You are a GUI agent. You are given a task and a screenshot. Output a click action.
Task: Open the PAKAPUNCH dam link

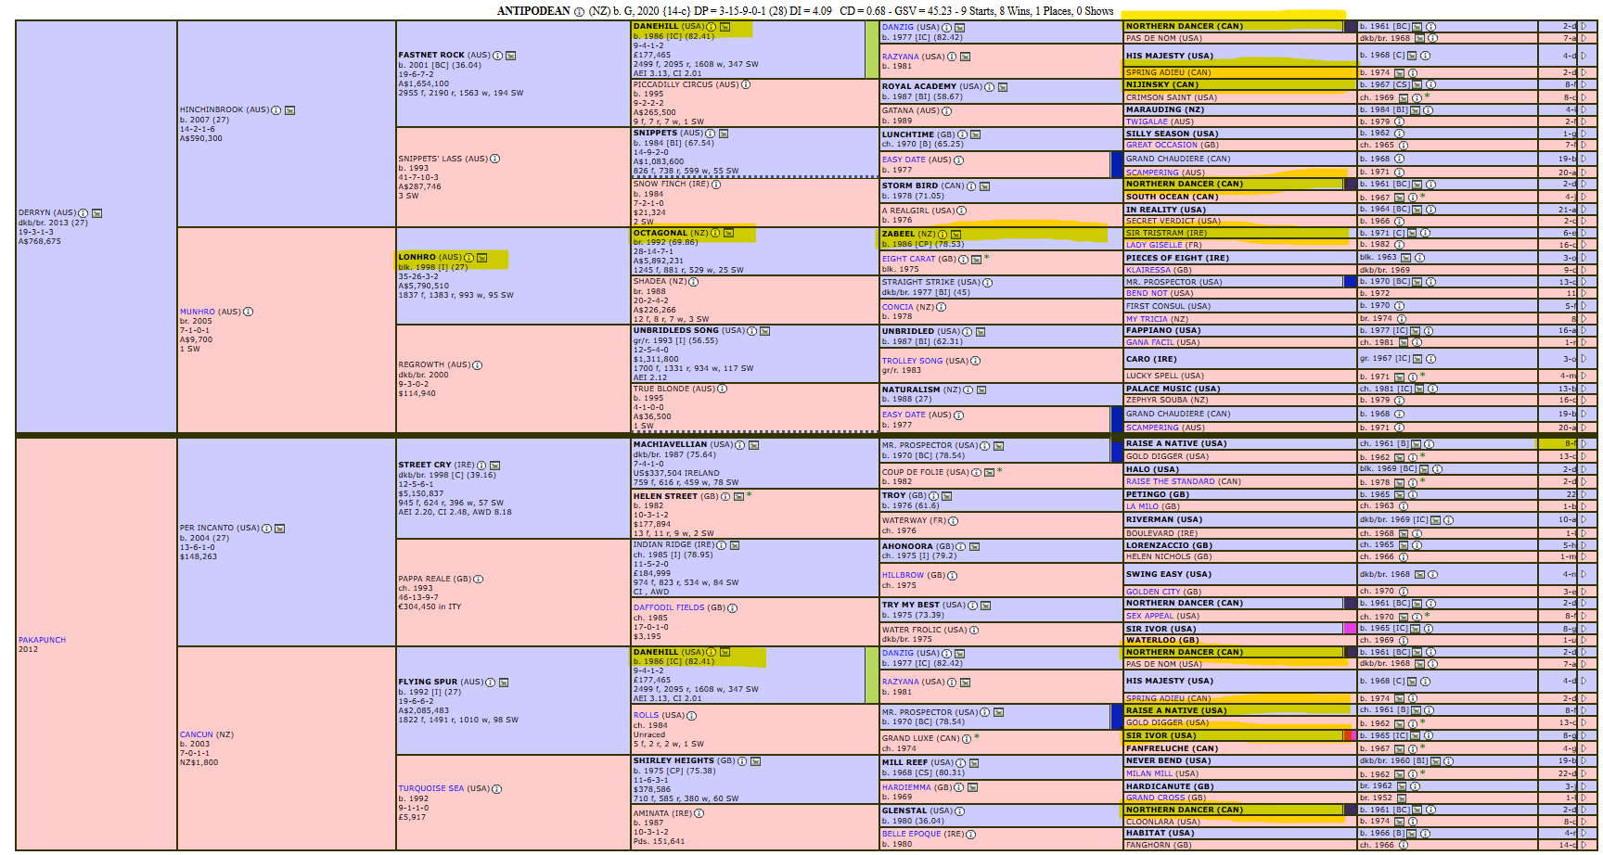[x=42, y=640]
